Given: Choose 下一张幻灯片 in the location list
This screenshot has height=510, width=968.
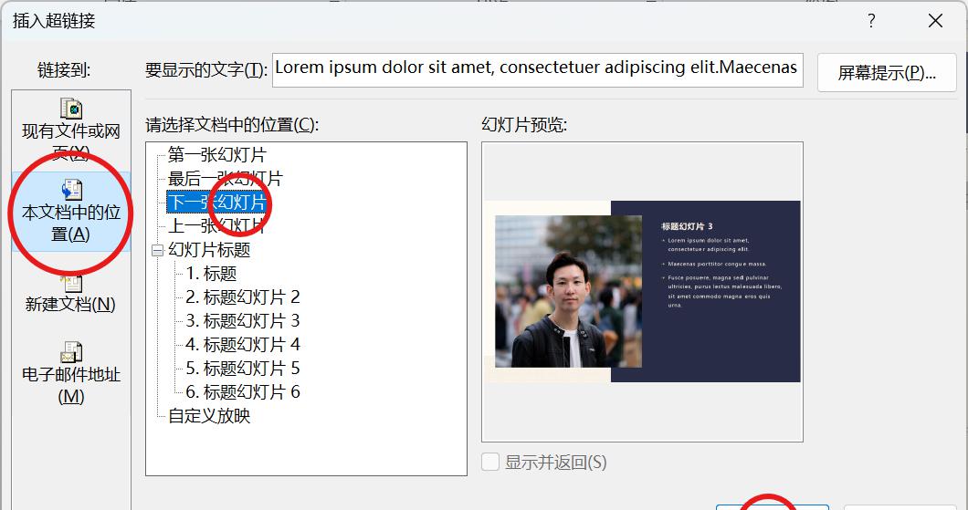Looking at the screenshot, I should tap(216, 203).
